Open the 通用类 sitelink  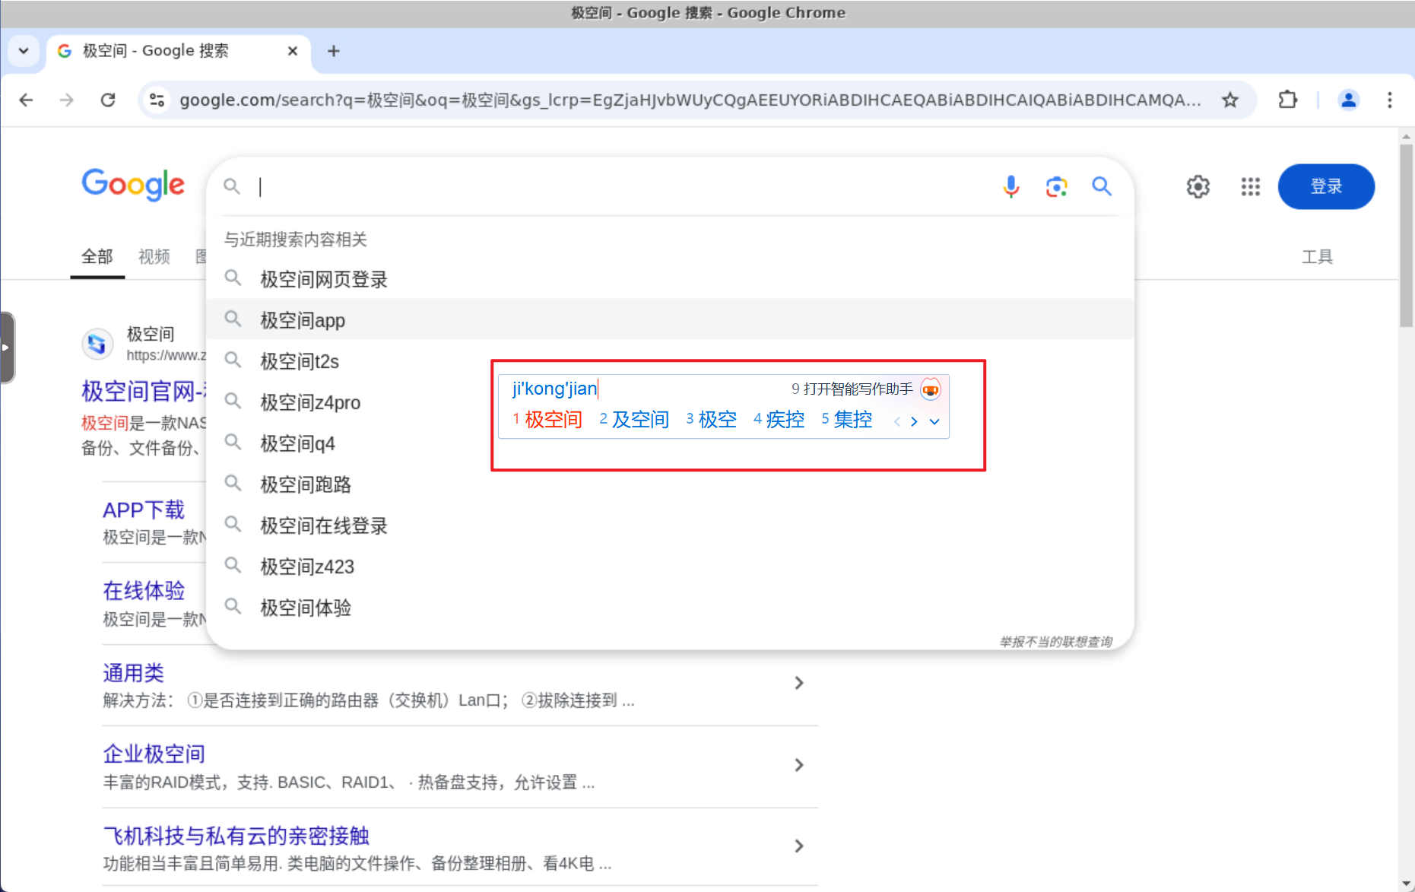click(134, 673)
